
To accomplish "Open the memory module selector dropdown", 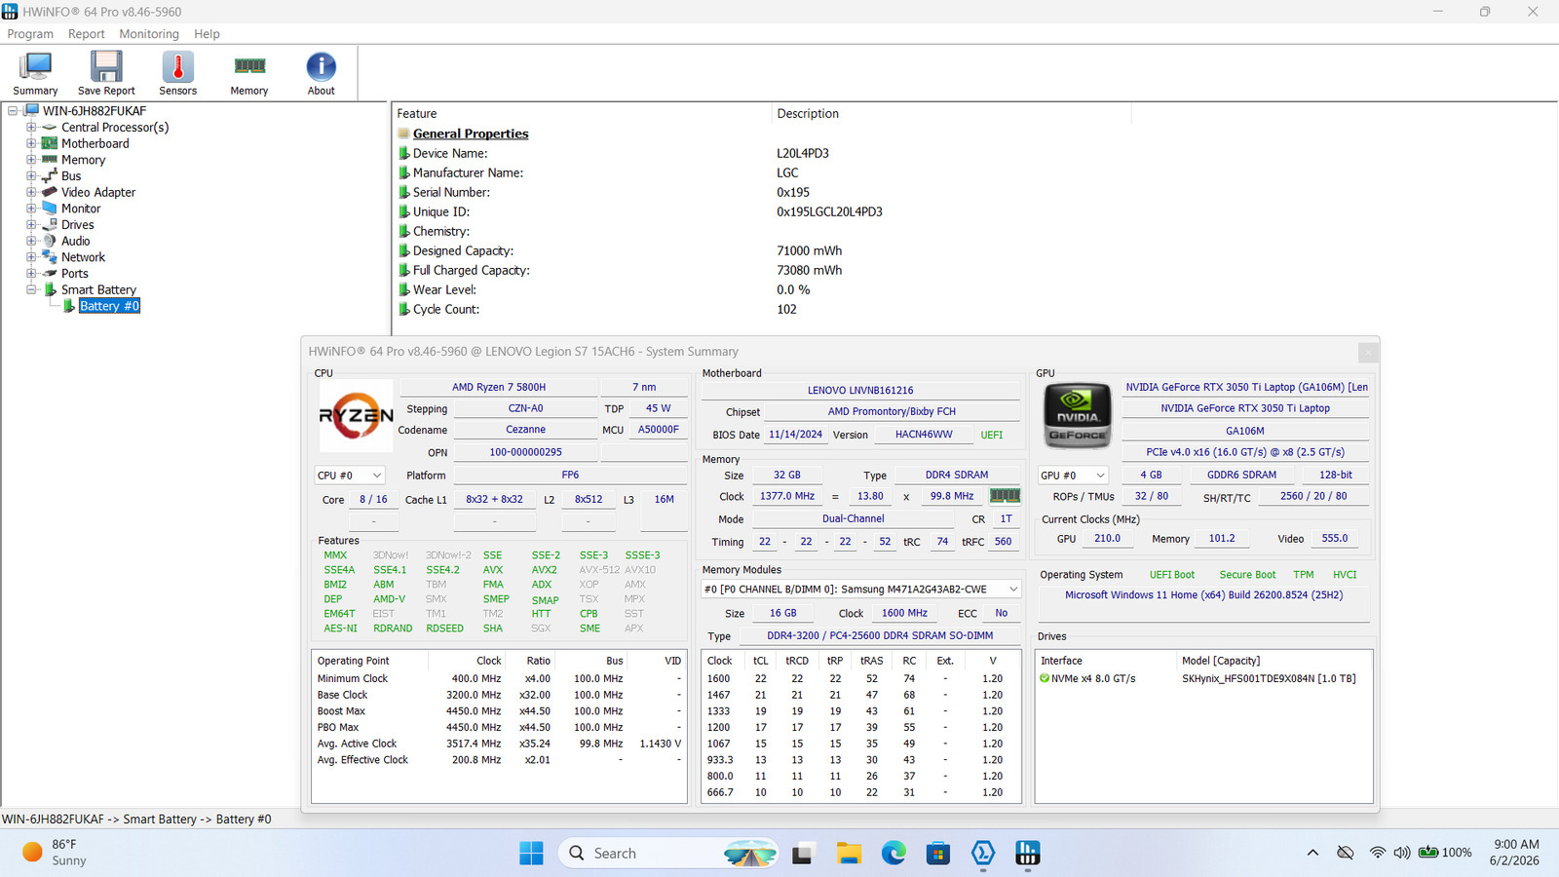I will tap(860, 590).
